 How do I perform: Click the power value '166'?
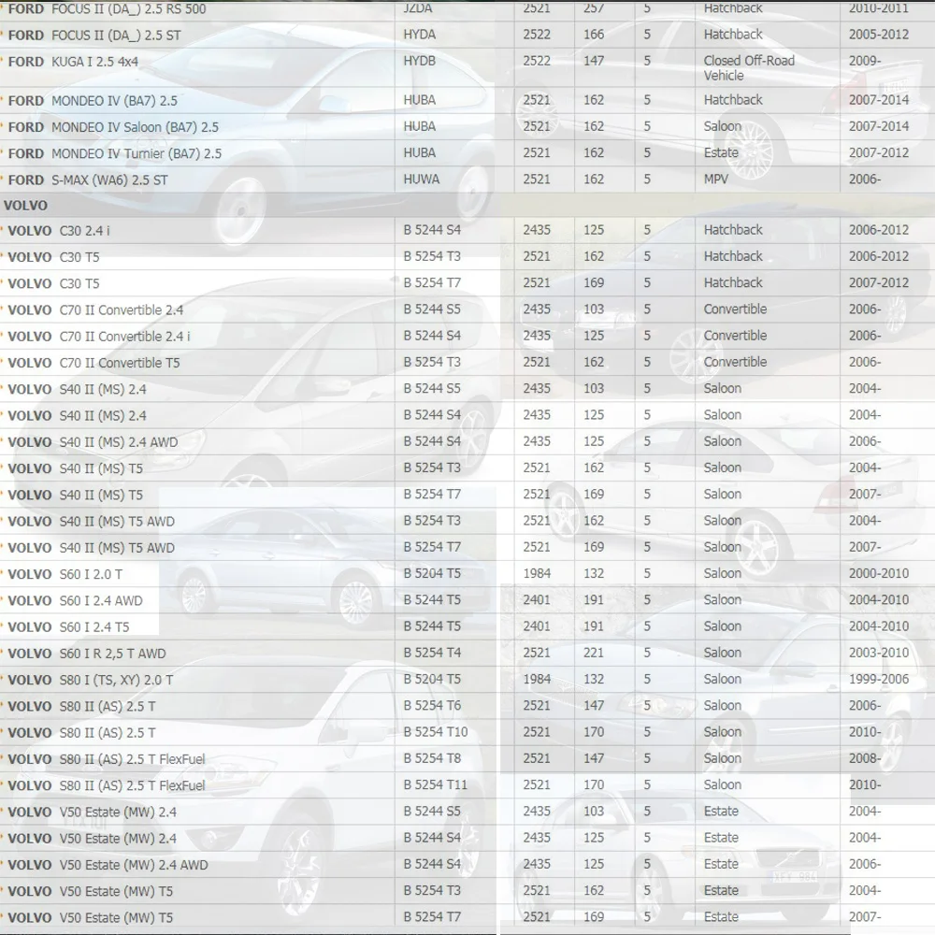[594, 35]
